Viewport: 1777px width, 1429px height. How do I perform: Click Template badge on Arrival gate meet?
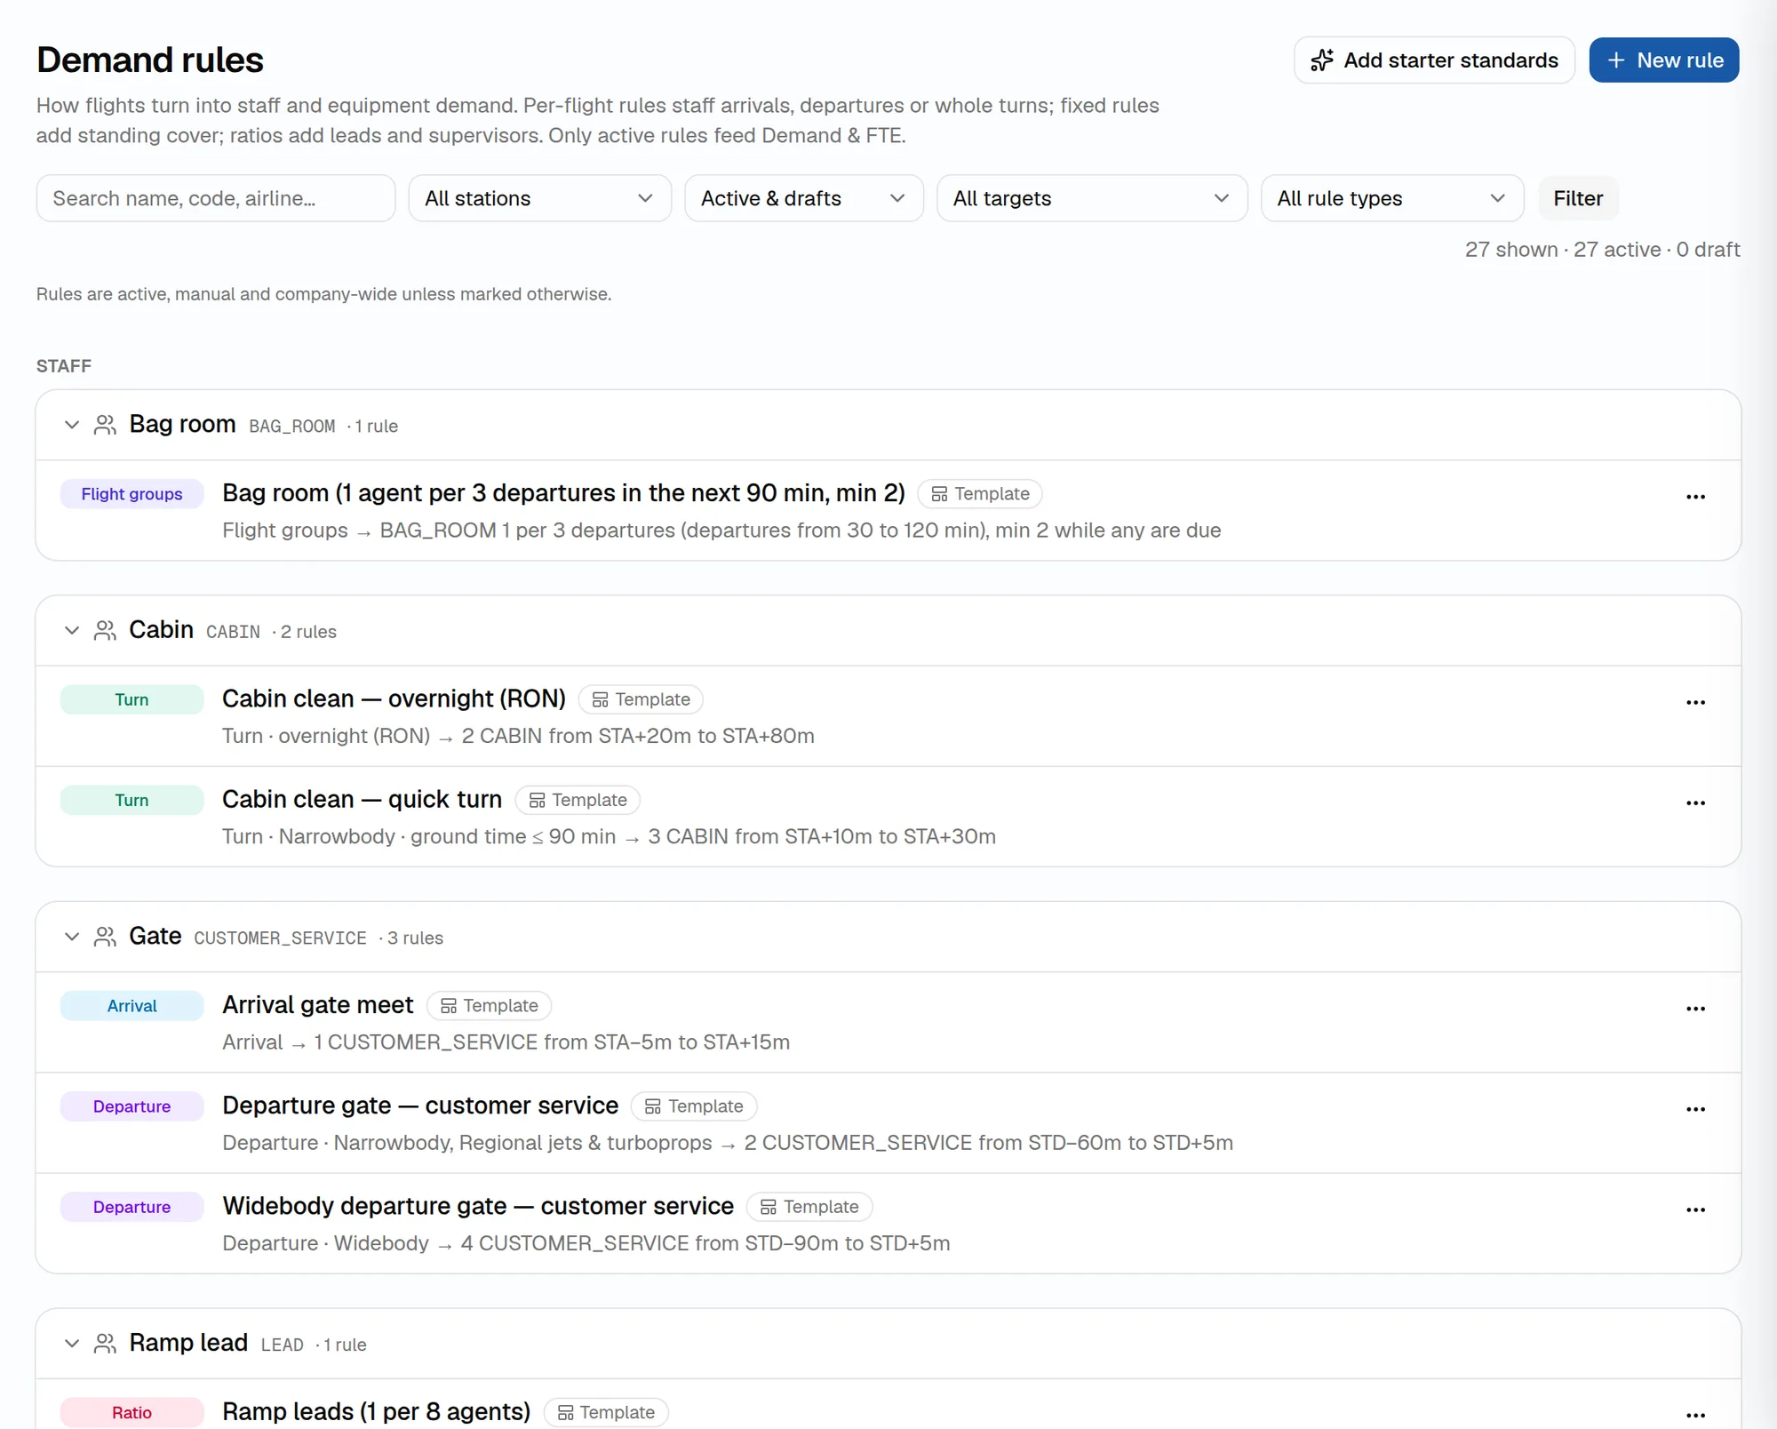coord(489,1005)
